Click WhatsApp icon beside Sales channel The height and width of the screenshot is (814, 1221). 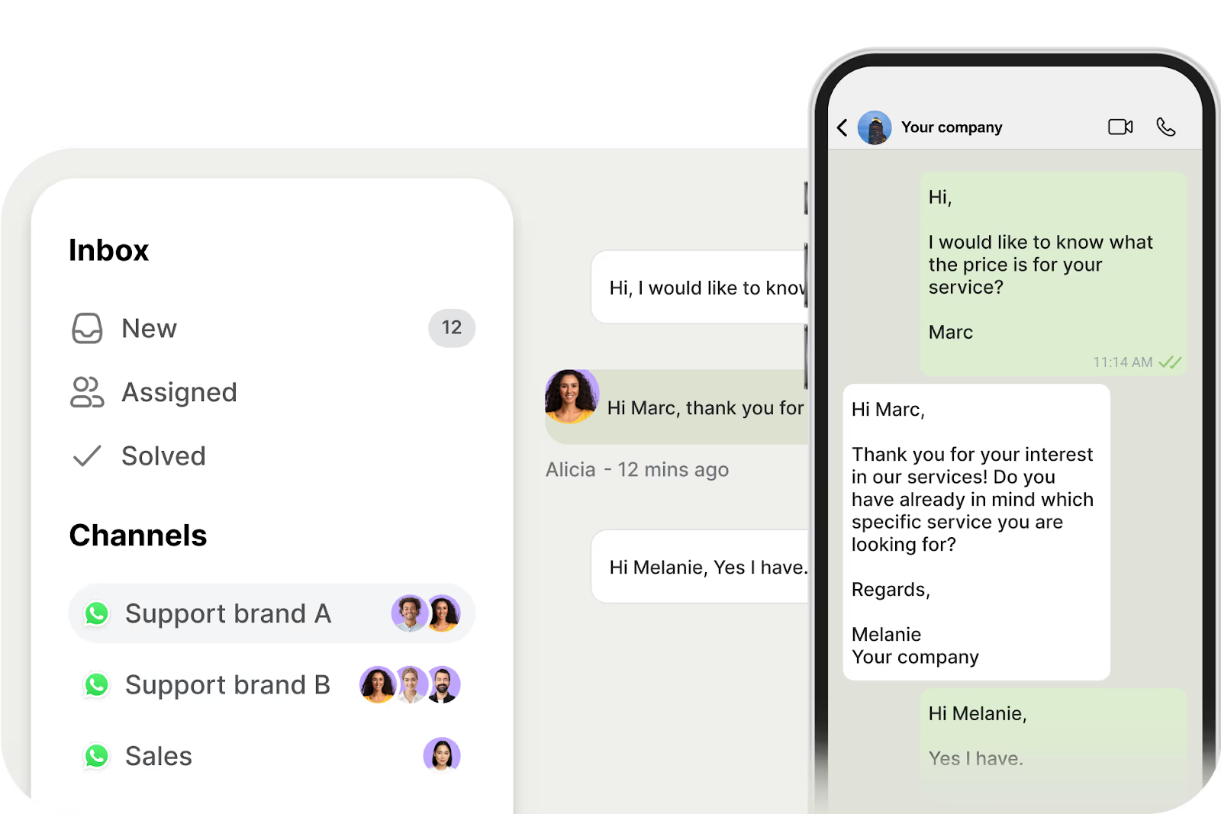pyautogui.click(x=97, y=756)
